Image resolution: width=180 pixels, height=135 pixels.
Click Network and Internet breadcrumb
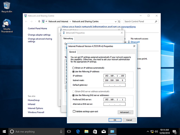(58, 21)
